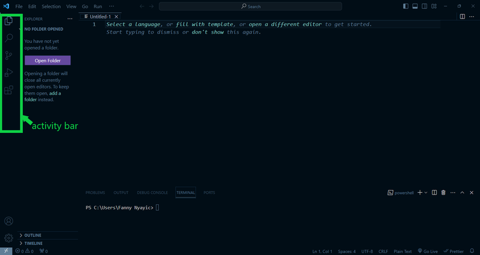
Task: Close the Untitled-1 tab
Action: [x=116, y=17]
